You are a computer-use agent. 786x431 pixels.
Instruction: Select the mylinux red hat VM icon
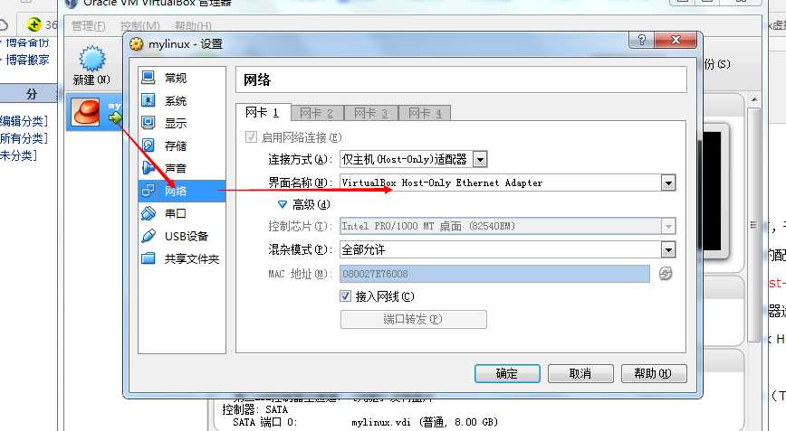pyautogui.click(x=86, y=111)
